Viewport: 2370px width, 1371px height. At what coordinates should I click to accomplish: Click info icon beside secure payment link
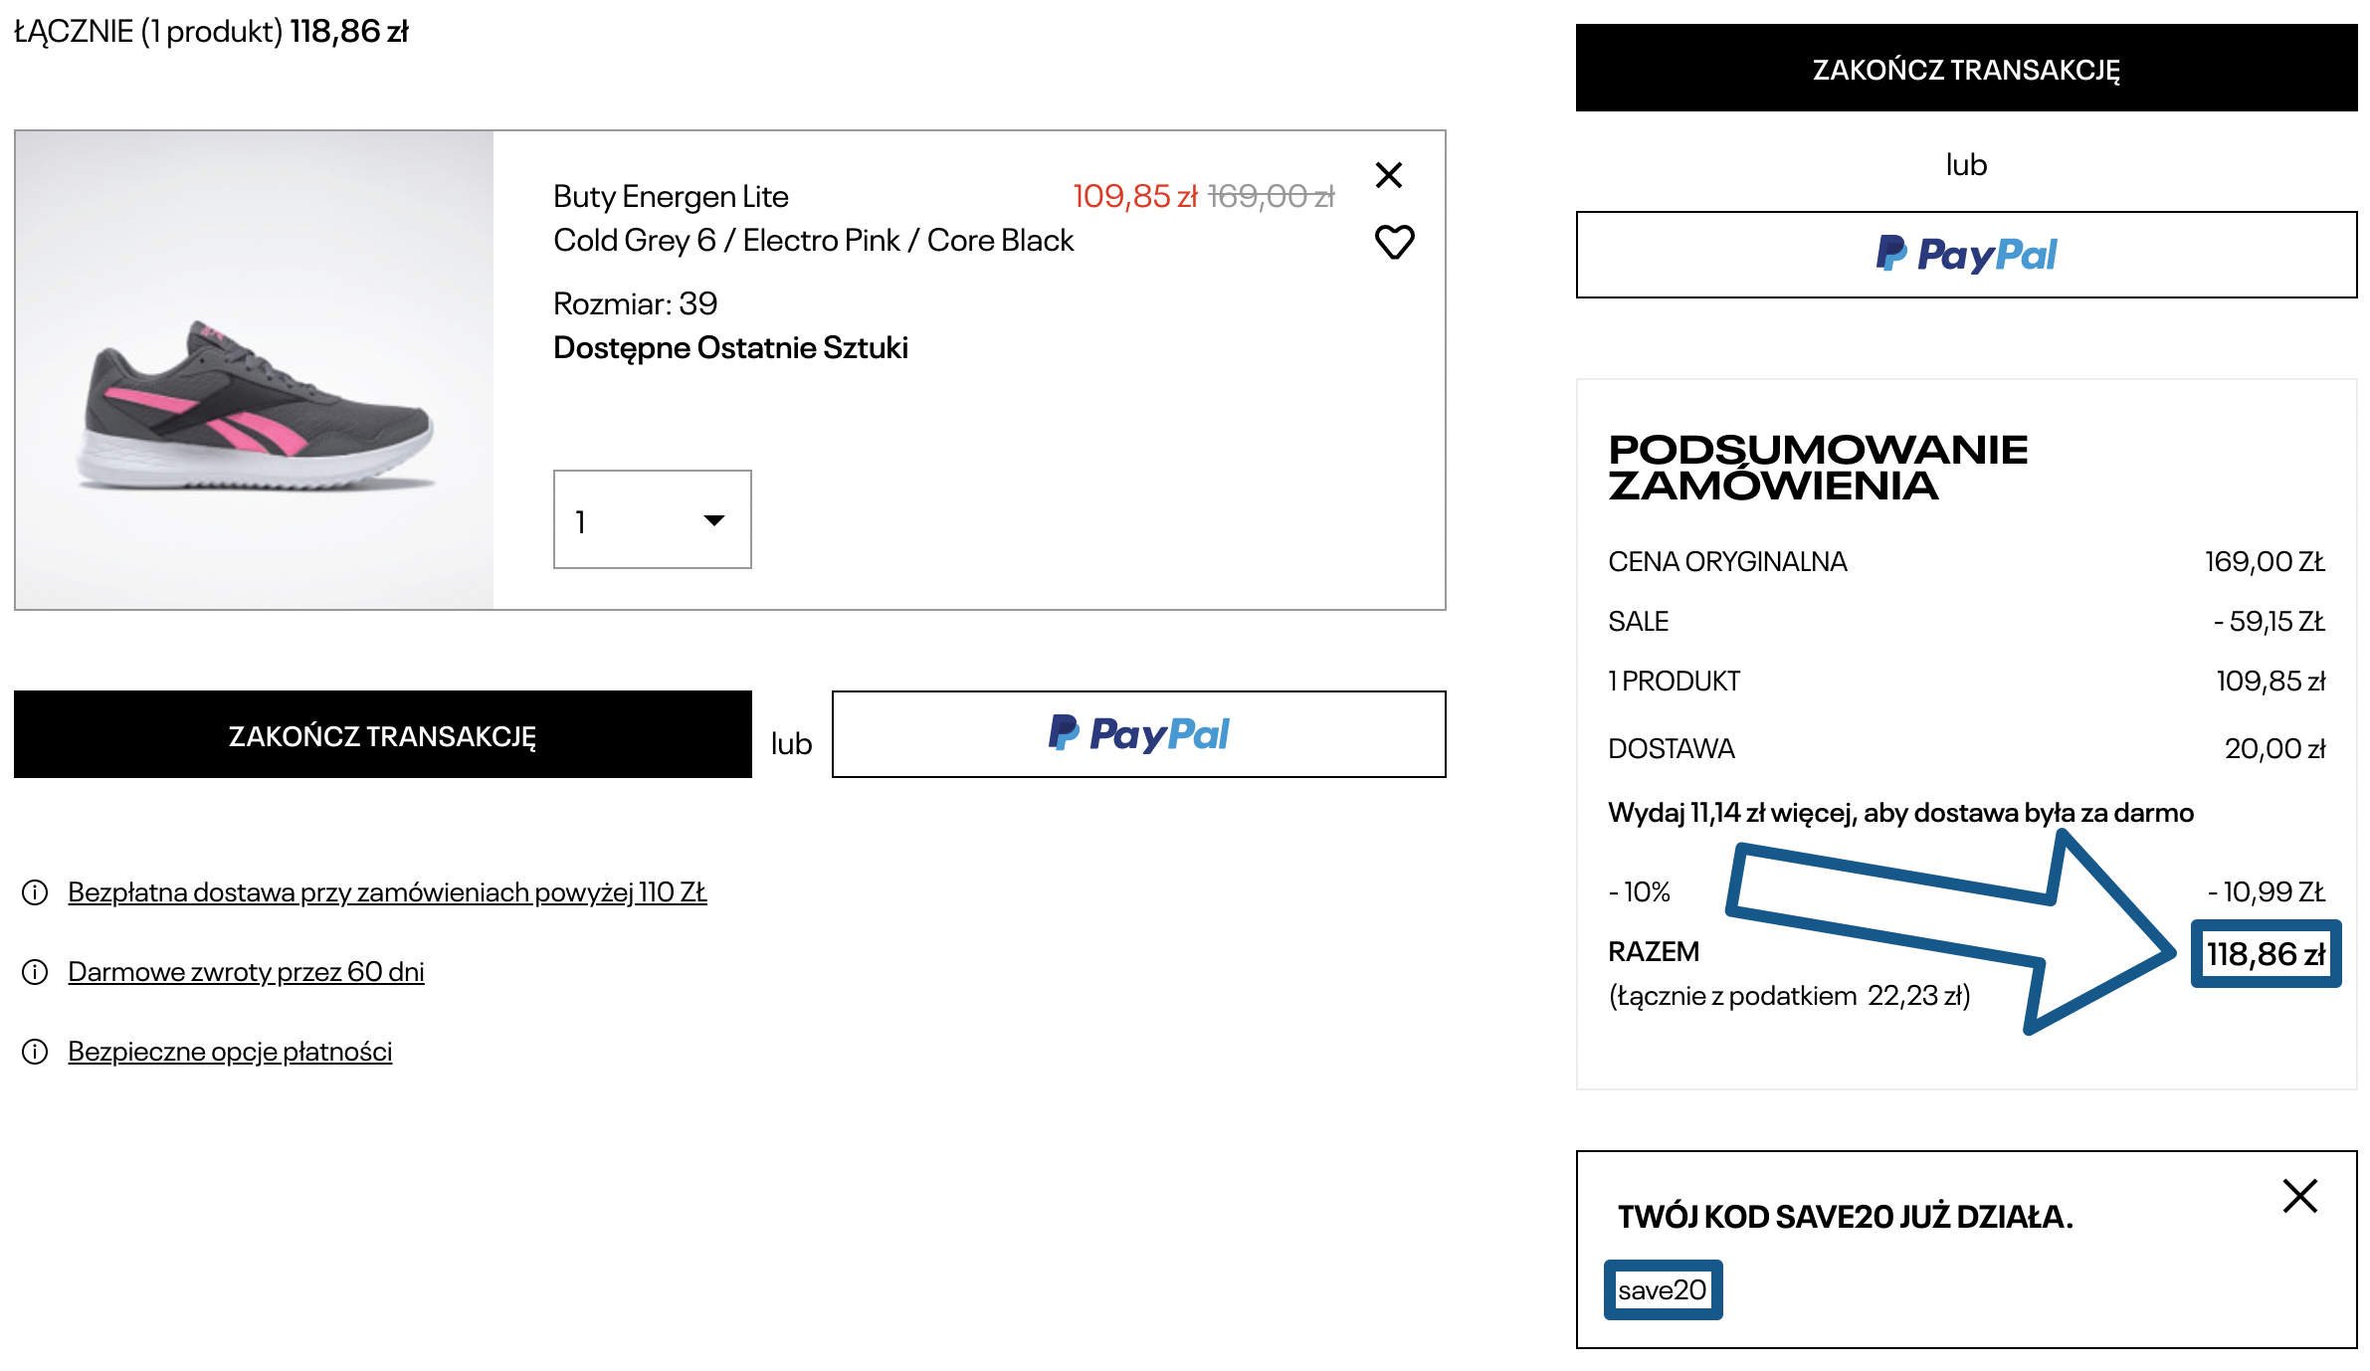(x=35, y=1052)
